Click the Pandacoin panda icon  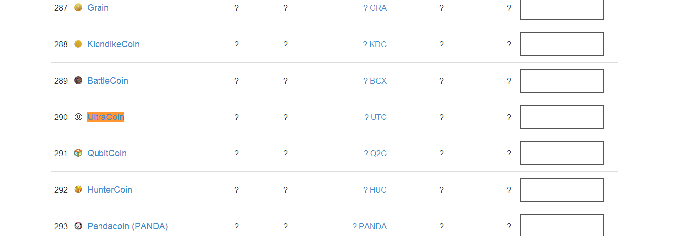pos(78,226)
